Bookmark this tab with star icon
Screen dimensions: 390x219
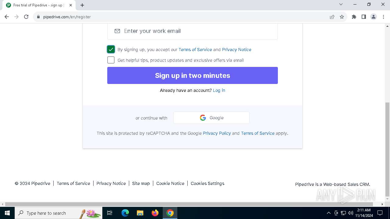click(342, 17)
